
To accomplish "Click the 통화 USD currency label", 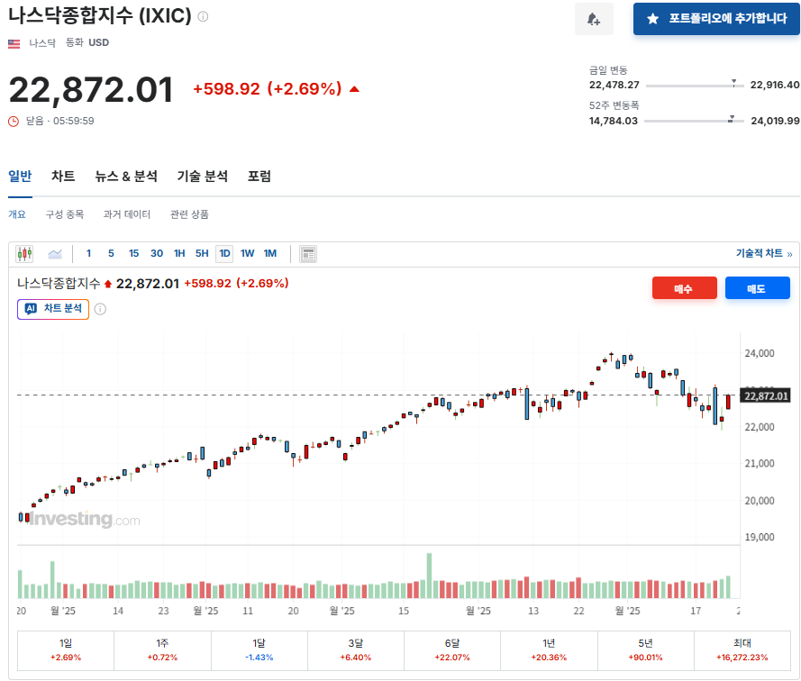I will (86, 43).
